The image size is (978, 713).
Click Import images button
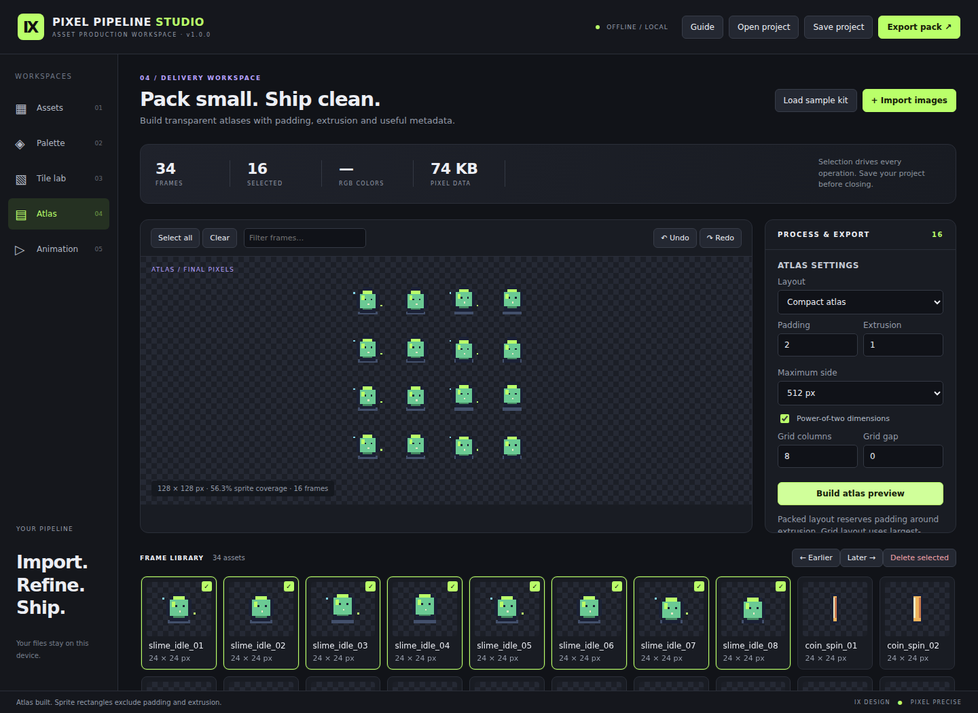909,100
